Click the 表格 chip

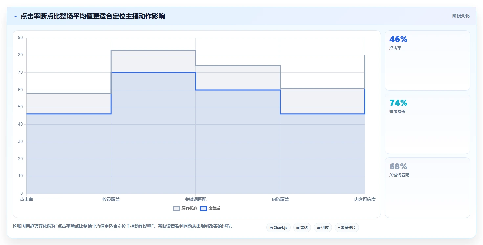(302, 228)
